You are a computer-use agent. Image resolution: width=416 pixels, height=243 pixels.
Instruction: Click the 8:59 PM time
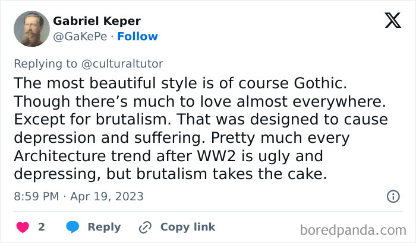point(37,196)
